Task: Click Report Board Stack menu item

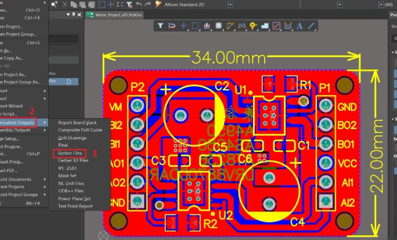Action: 77,122
